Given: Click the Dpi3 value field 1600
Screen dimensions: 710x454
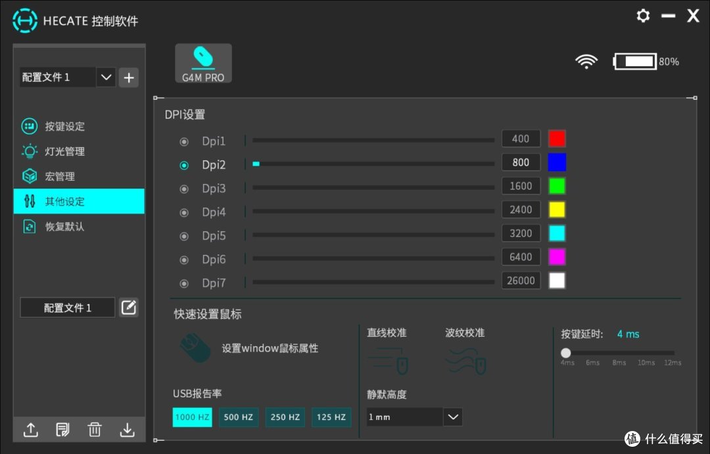Looking at the screenshot, I should pyautogui.click(x=521, y=186).
